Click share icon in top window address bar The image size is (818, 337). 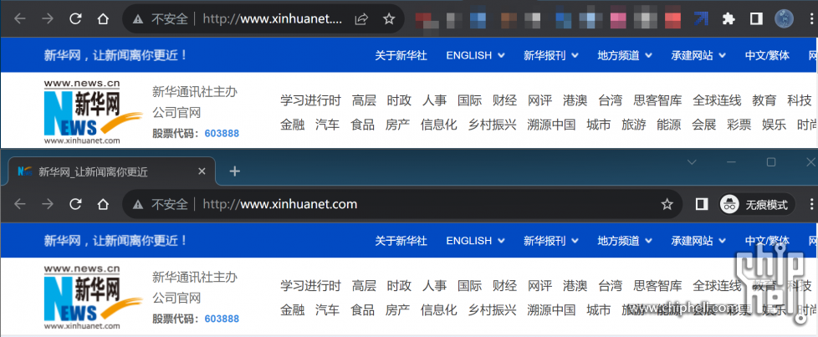(360, 19)
